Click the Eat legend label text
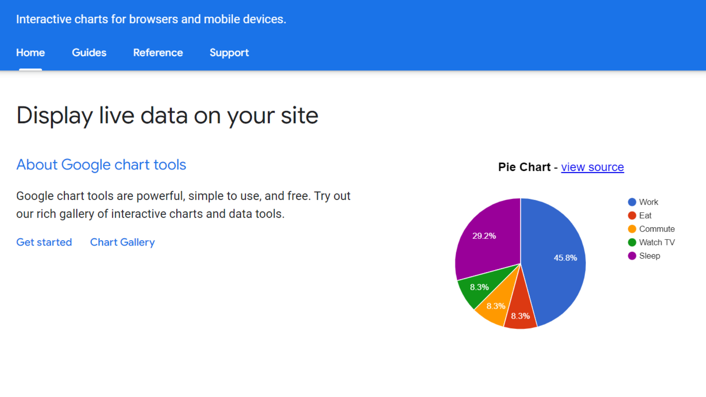 click(645, 215)
